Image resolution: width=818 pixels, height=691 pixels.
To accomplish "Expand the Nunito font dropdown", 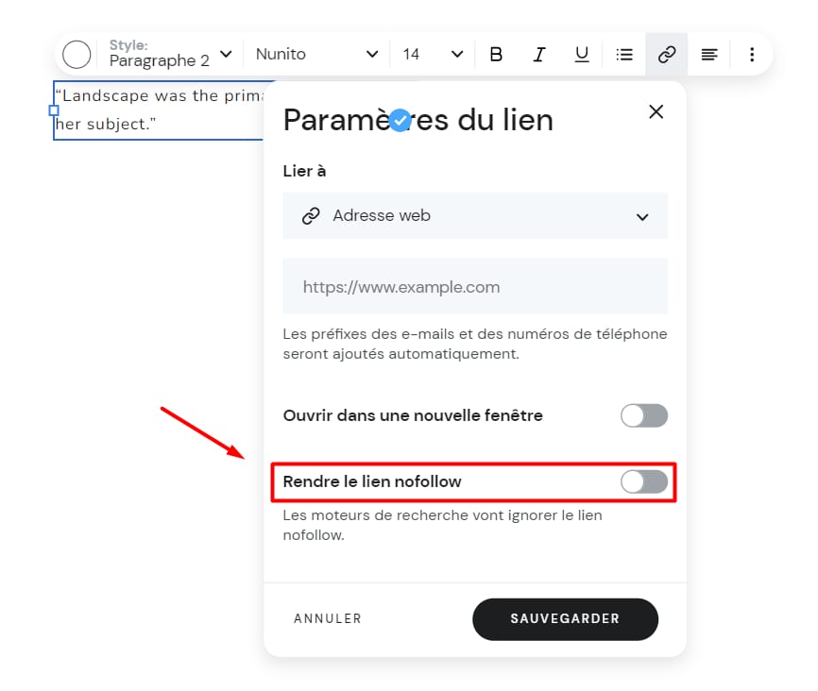I will coord(316,55).
